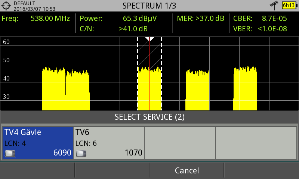The width and height of the screenshot is (299, 179).
Task: Click the LCN: 4 label
Action: (15, 143)
